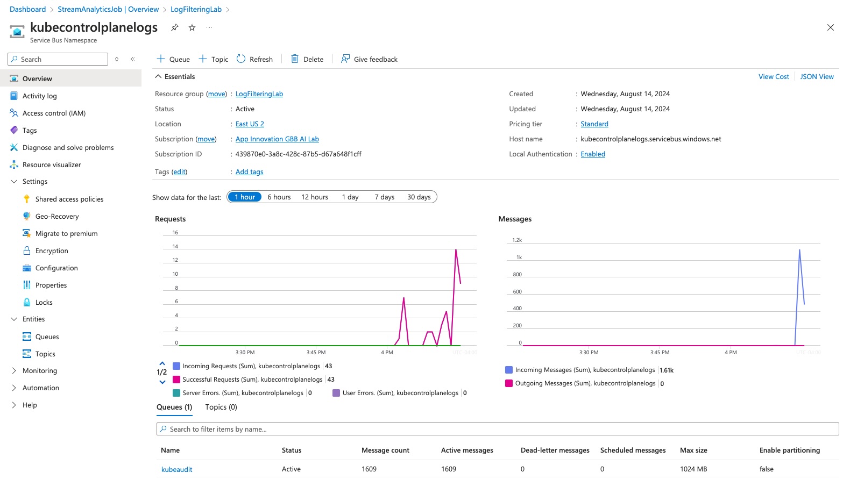Select the 1 day time range
850x494 pixels.
350,197
